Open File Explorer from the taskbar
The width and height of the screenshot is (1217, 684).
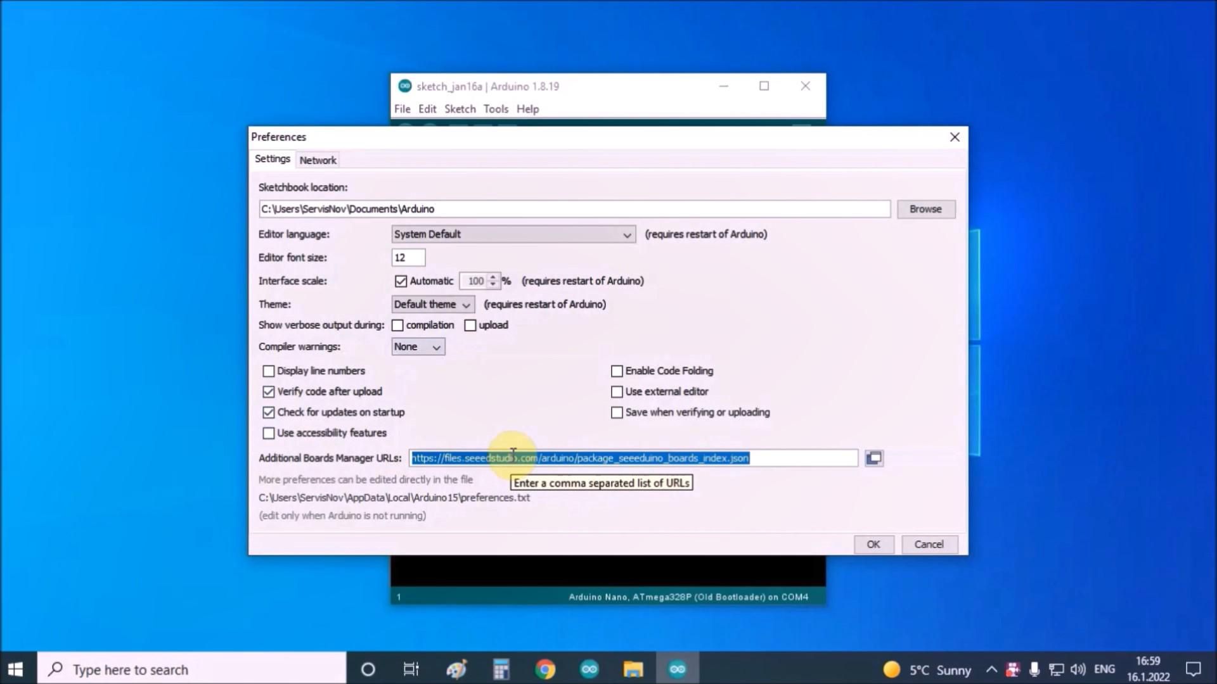pos(633,669)
